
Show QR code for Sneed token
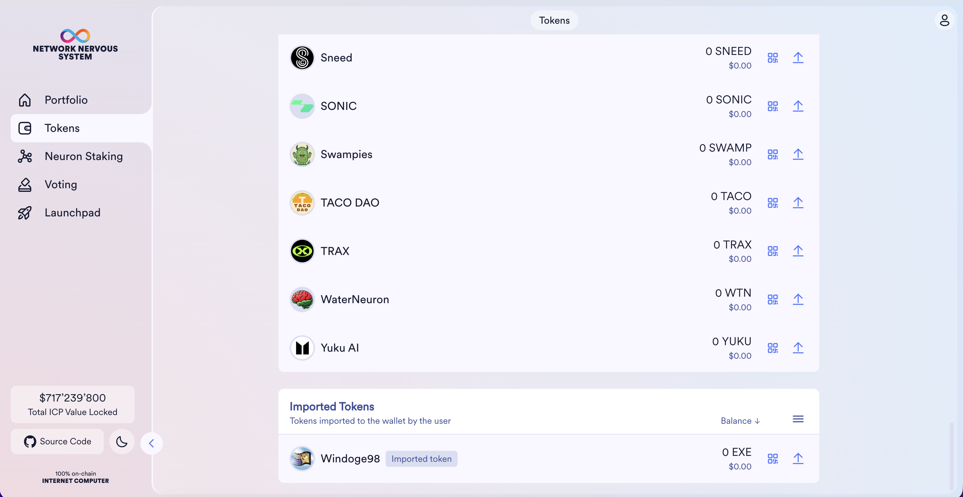pyautogui.click(x=772, y=58)
